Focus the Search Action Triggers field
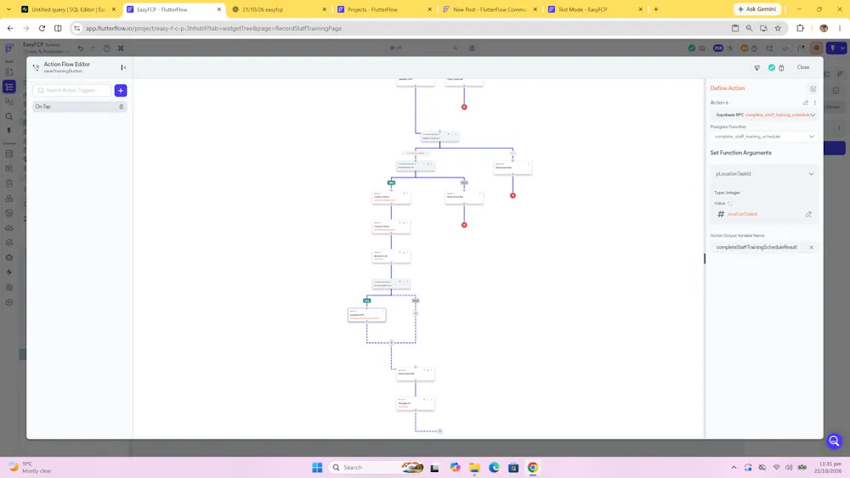This screenshot has width=850, height=478. 72,90
